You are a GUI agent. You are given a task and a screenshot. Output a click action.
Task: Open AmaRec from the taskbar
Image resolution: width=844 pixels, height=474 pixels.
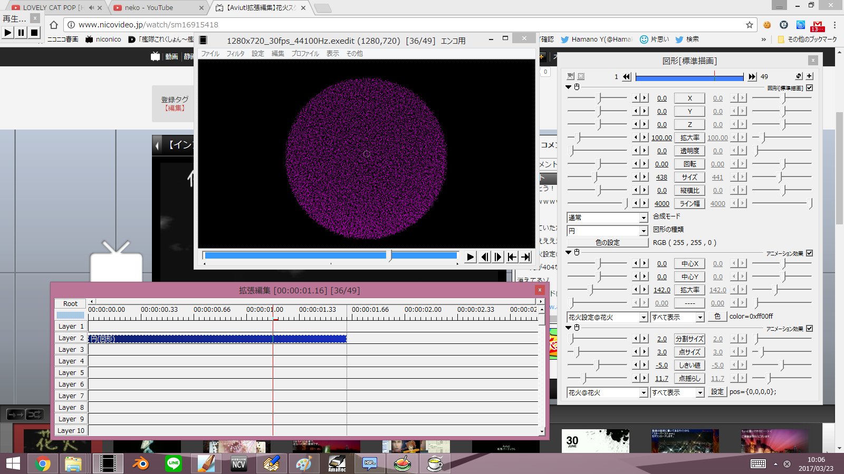337,463
